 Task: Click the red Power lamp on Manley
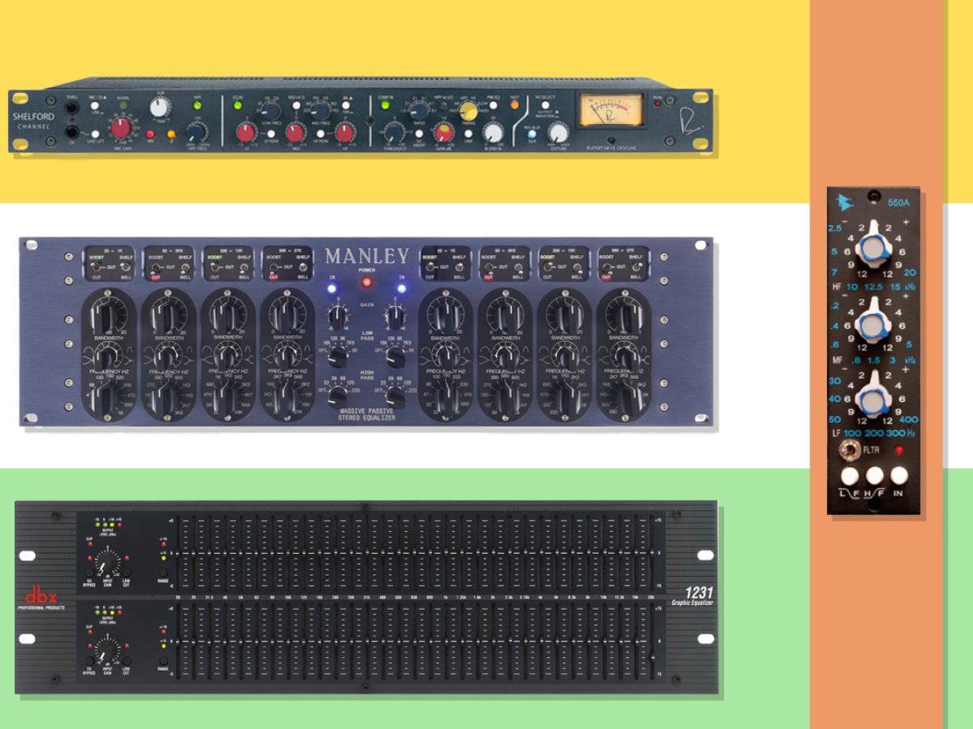click(x=366, y=283)
